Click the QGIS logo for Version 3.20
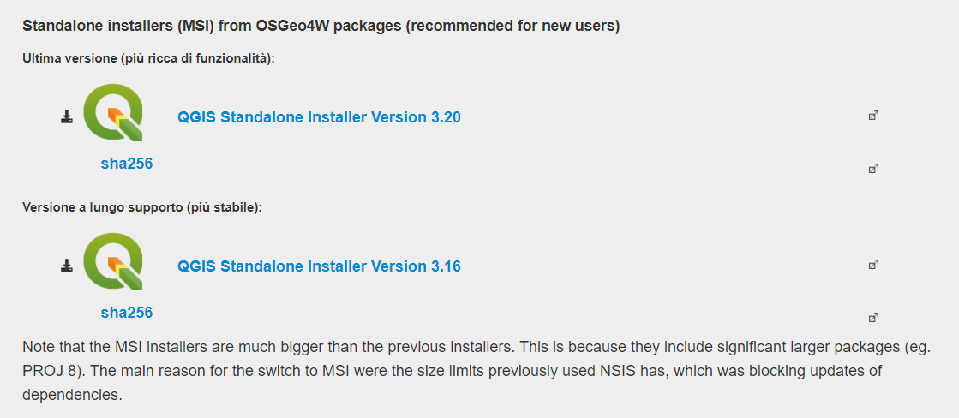 (113, 113)
